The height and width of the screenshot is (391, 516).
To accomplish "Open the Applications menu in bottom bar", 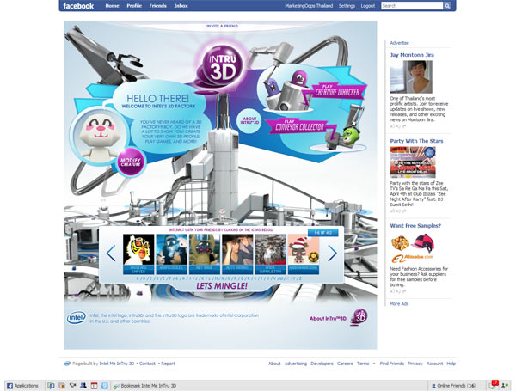I will 22,386.
